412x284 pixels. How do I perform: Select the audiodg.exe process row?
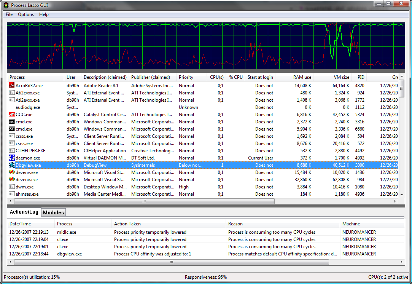coord(203,107)
